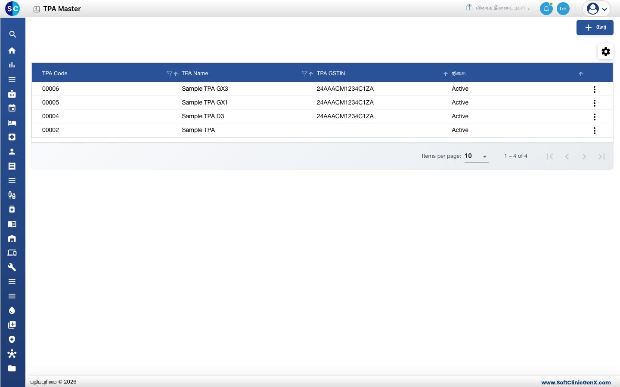The image size is (620, 387).
Task: Expand the items per page dropdown
Action: pos(477,156)
